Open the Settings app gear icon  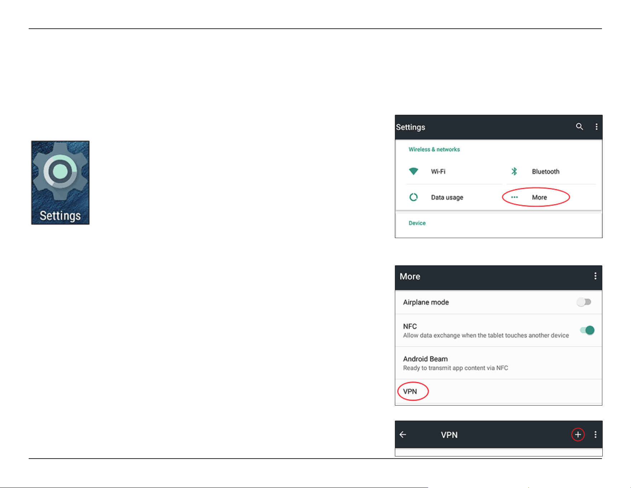tap(60, 183)
